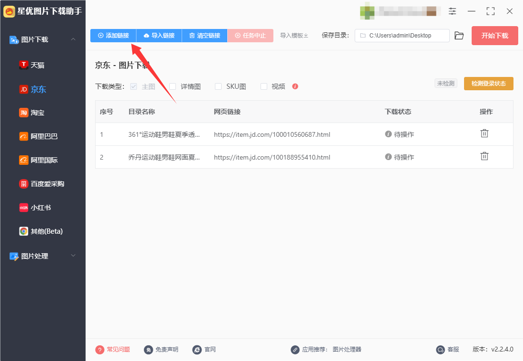Click the 京东 JD icon

tap(23, 89)
